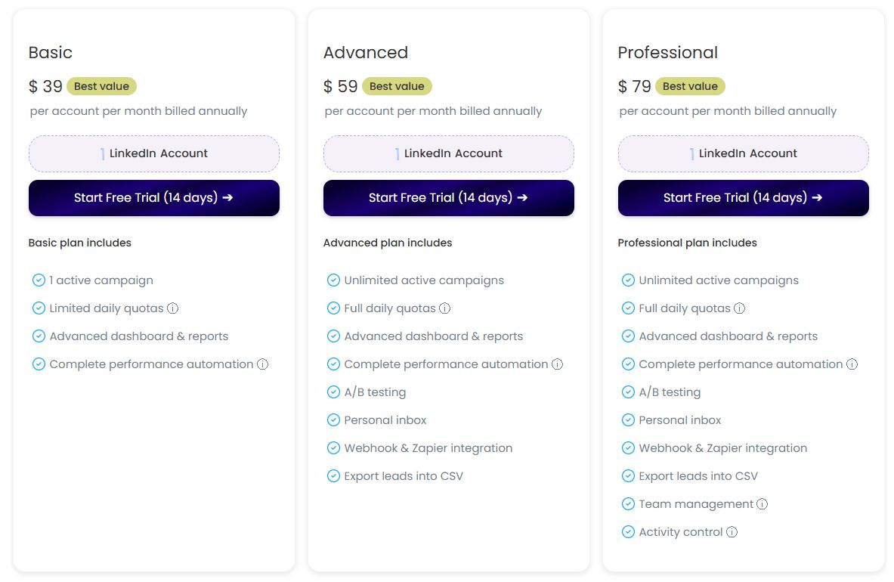This screenshot has width=894, height=582.
Task: Click the info icon next to Full daily quotas in Professional
Action: click(x=738, y=308)
